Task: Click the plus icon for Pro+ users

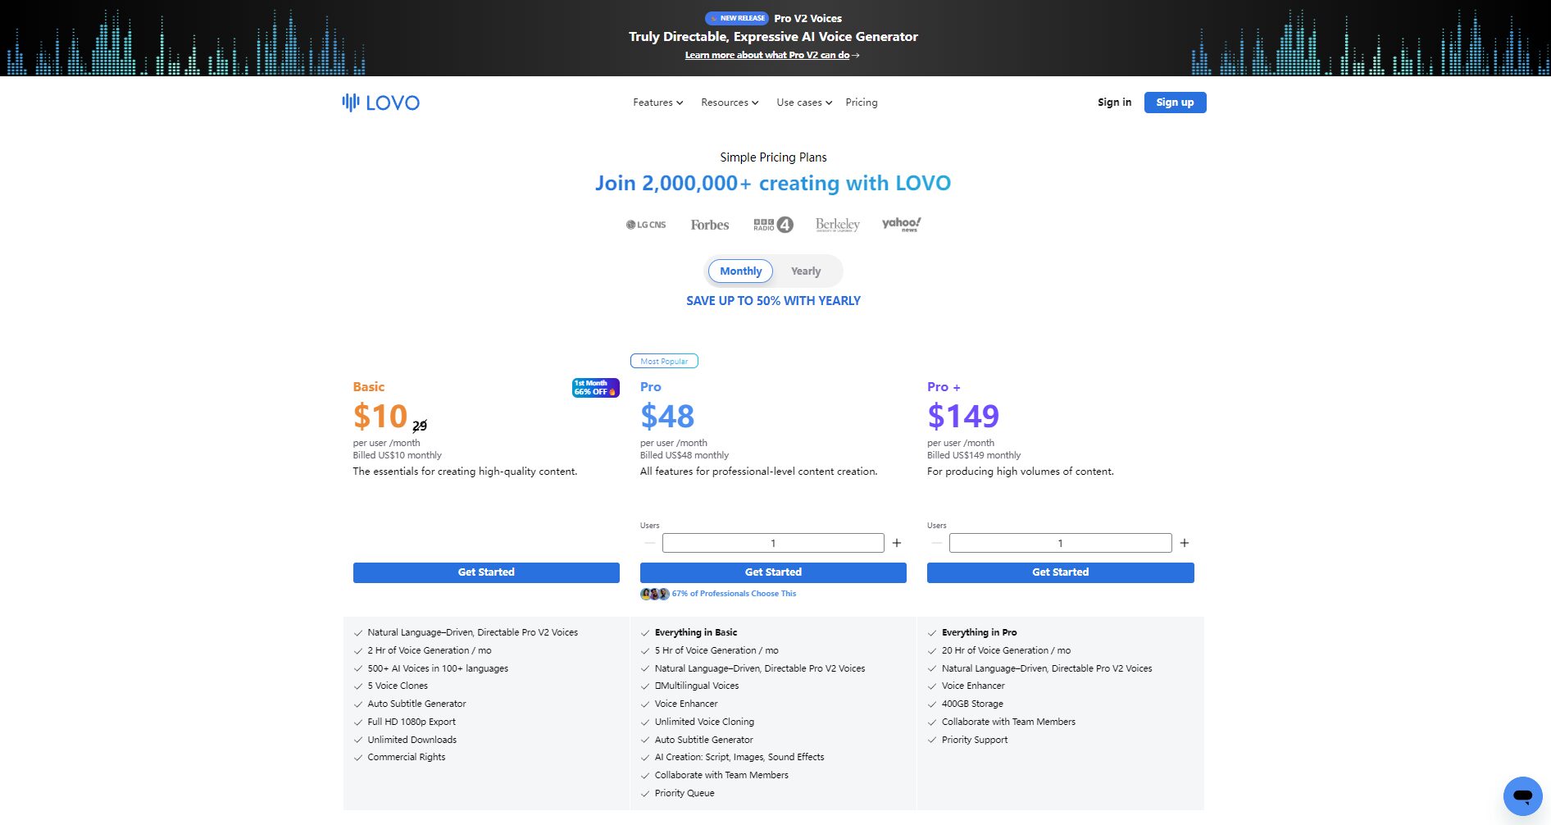Action: click(x=1184, y=543)
